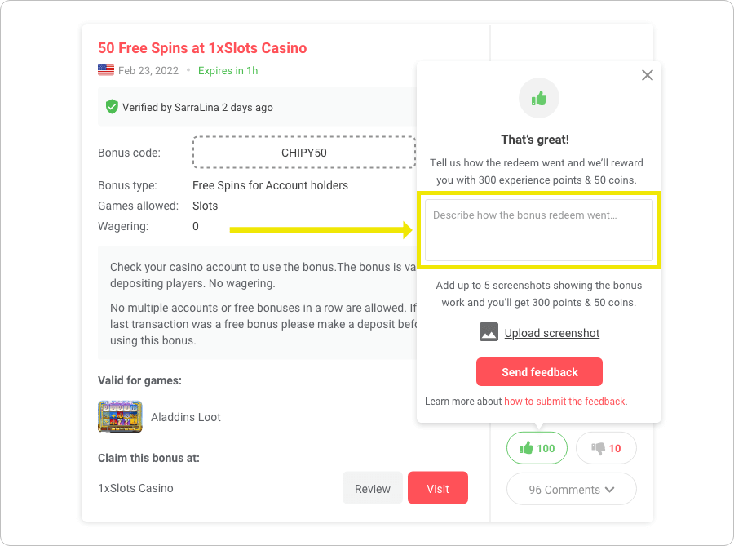The image size is (734, 546).
Task: Click the Visit button for 1xSlots Casino
Action: (437, 487)
